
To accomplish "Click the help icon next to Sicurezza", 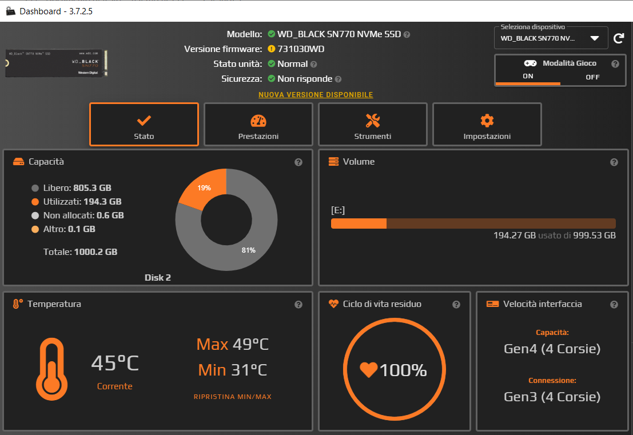I will coord(339,79).
